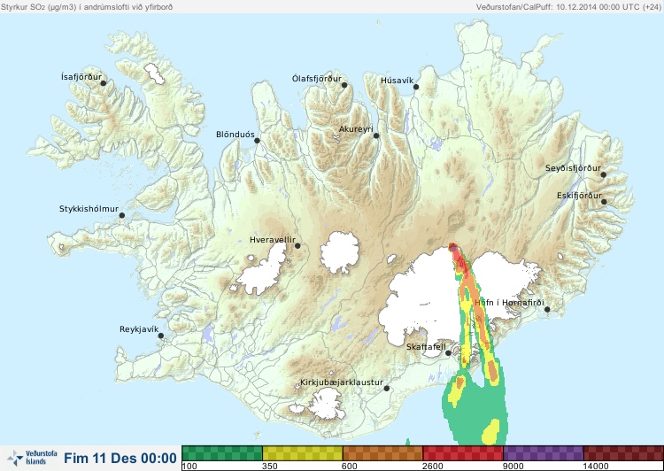
Task: Click the 'Höfn í Hornafirði' map label
Action: pyautogui.click(x=509, y=303)
